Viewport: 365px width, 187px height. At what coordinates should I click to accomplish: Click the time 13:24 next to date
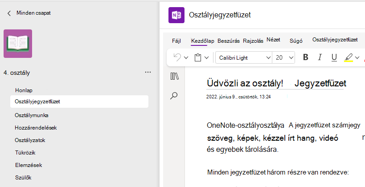click(x=265, y=97)
